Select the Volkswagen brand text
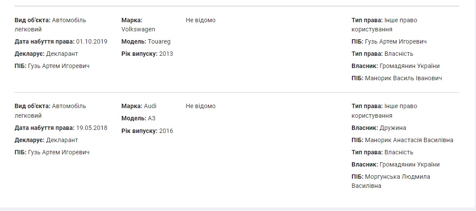Screen dimensions: 476x211 click(x=138, y=29)
